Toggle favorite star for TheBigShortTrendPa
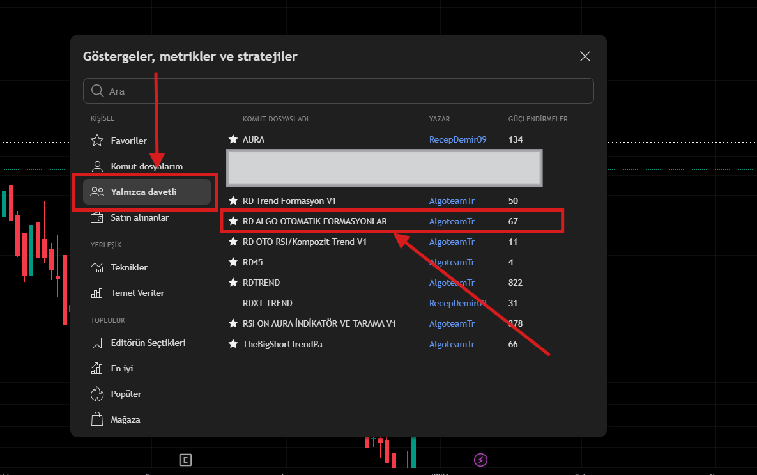Viewport: 757px width, 475px height. click(233, 343)
